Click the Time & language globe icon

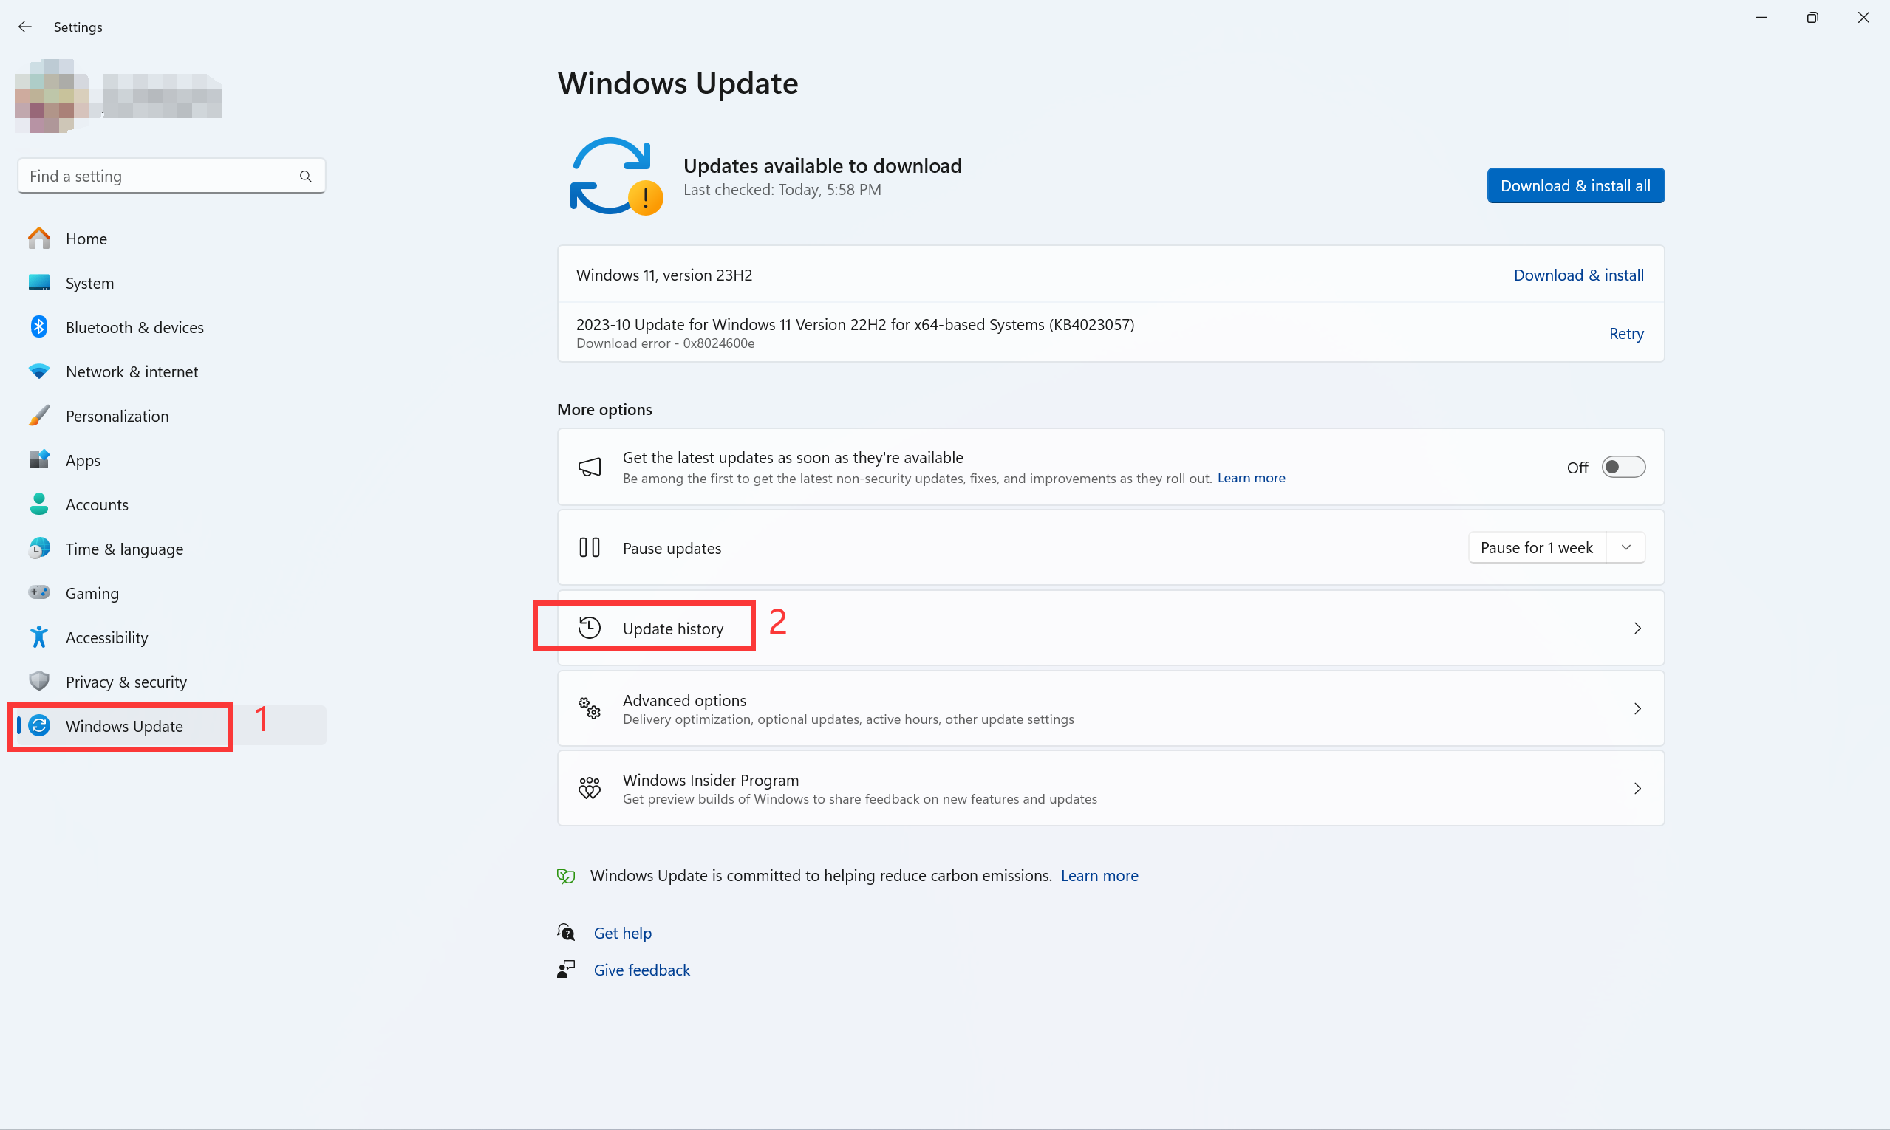(x=39, y=548)
